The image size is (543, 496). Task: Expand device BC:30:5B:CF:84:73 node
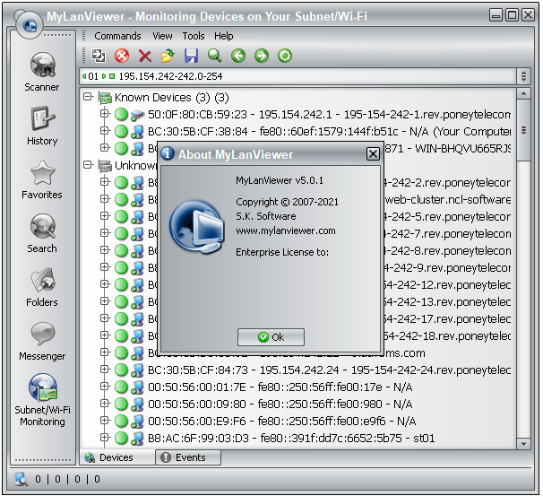coord(104,370)
